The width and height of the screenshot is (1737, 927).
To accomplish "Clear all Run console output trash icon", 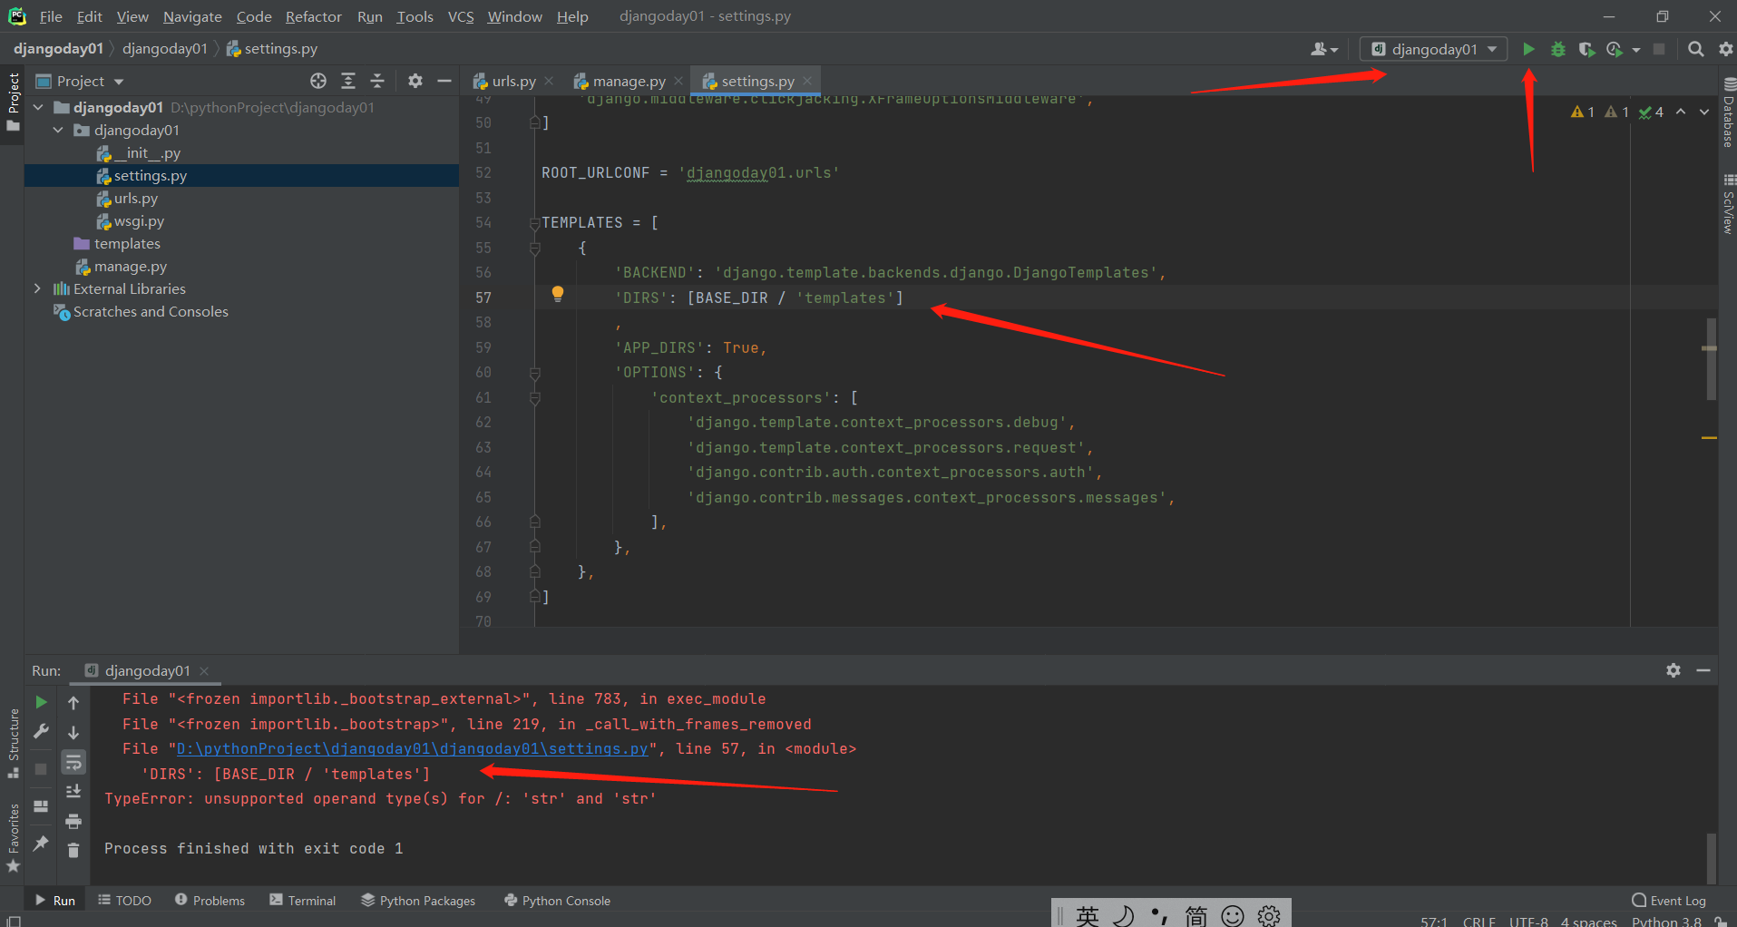I will click(73, 850).
